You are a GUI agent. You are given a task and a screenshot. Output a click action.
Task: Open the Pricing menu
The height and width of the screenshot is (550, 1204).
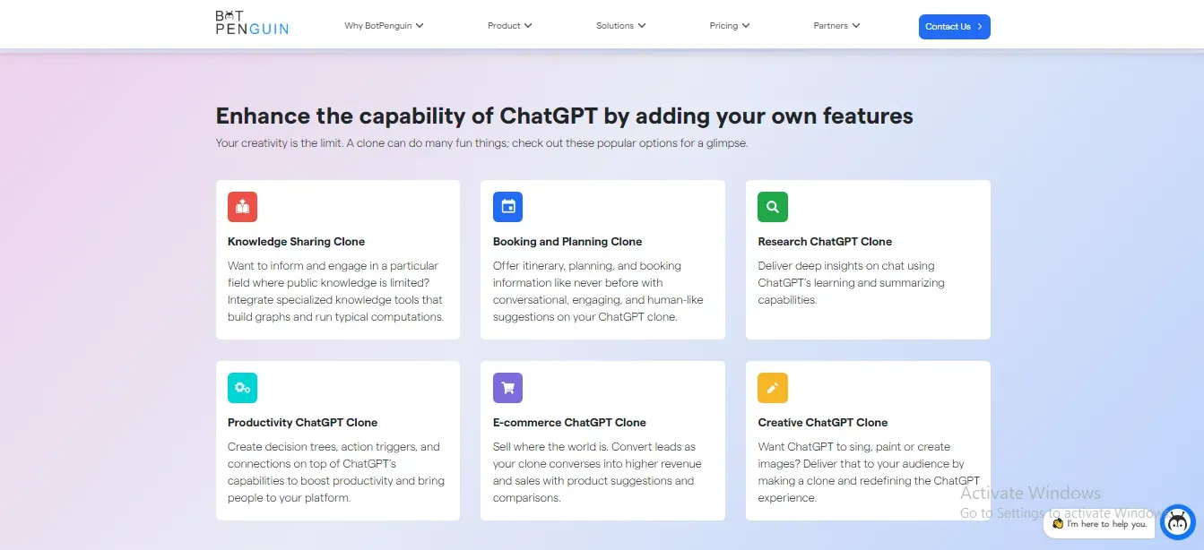(730, 26)
